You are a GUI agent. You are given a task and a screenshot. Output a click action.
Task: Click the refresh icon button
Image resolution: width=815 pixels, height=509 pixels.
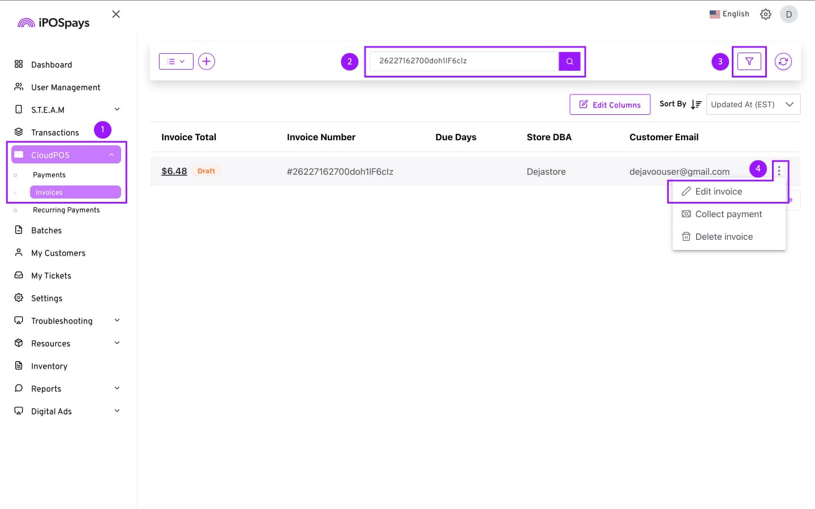coord(783,61)
